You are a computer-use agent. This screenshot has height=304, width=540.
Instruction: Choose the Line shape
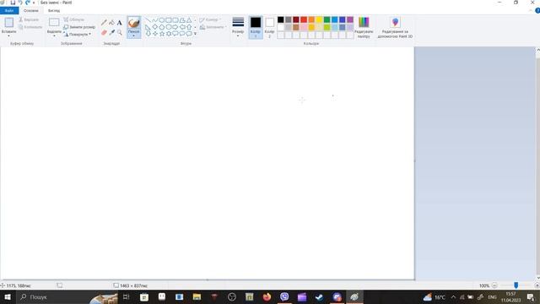[148, 20]
